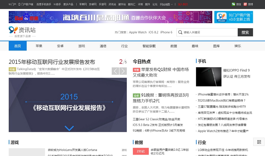The image size is (265, 156).
Task: Click the 行业 tag under headline
Action: (12, 69)
